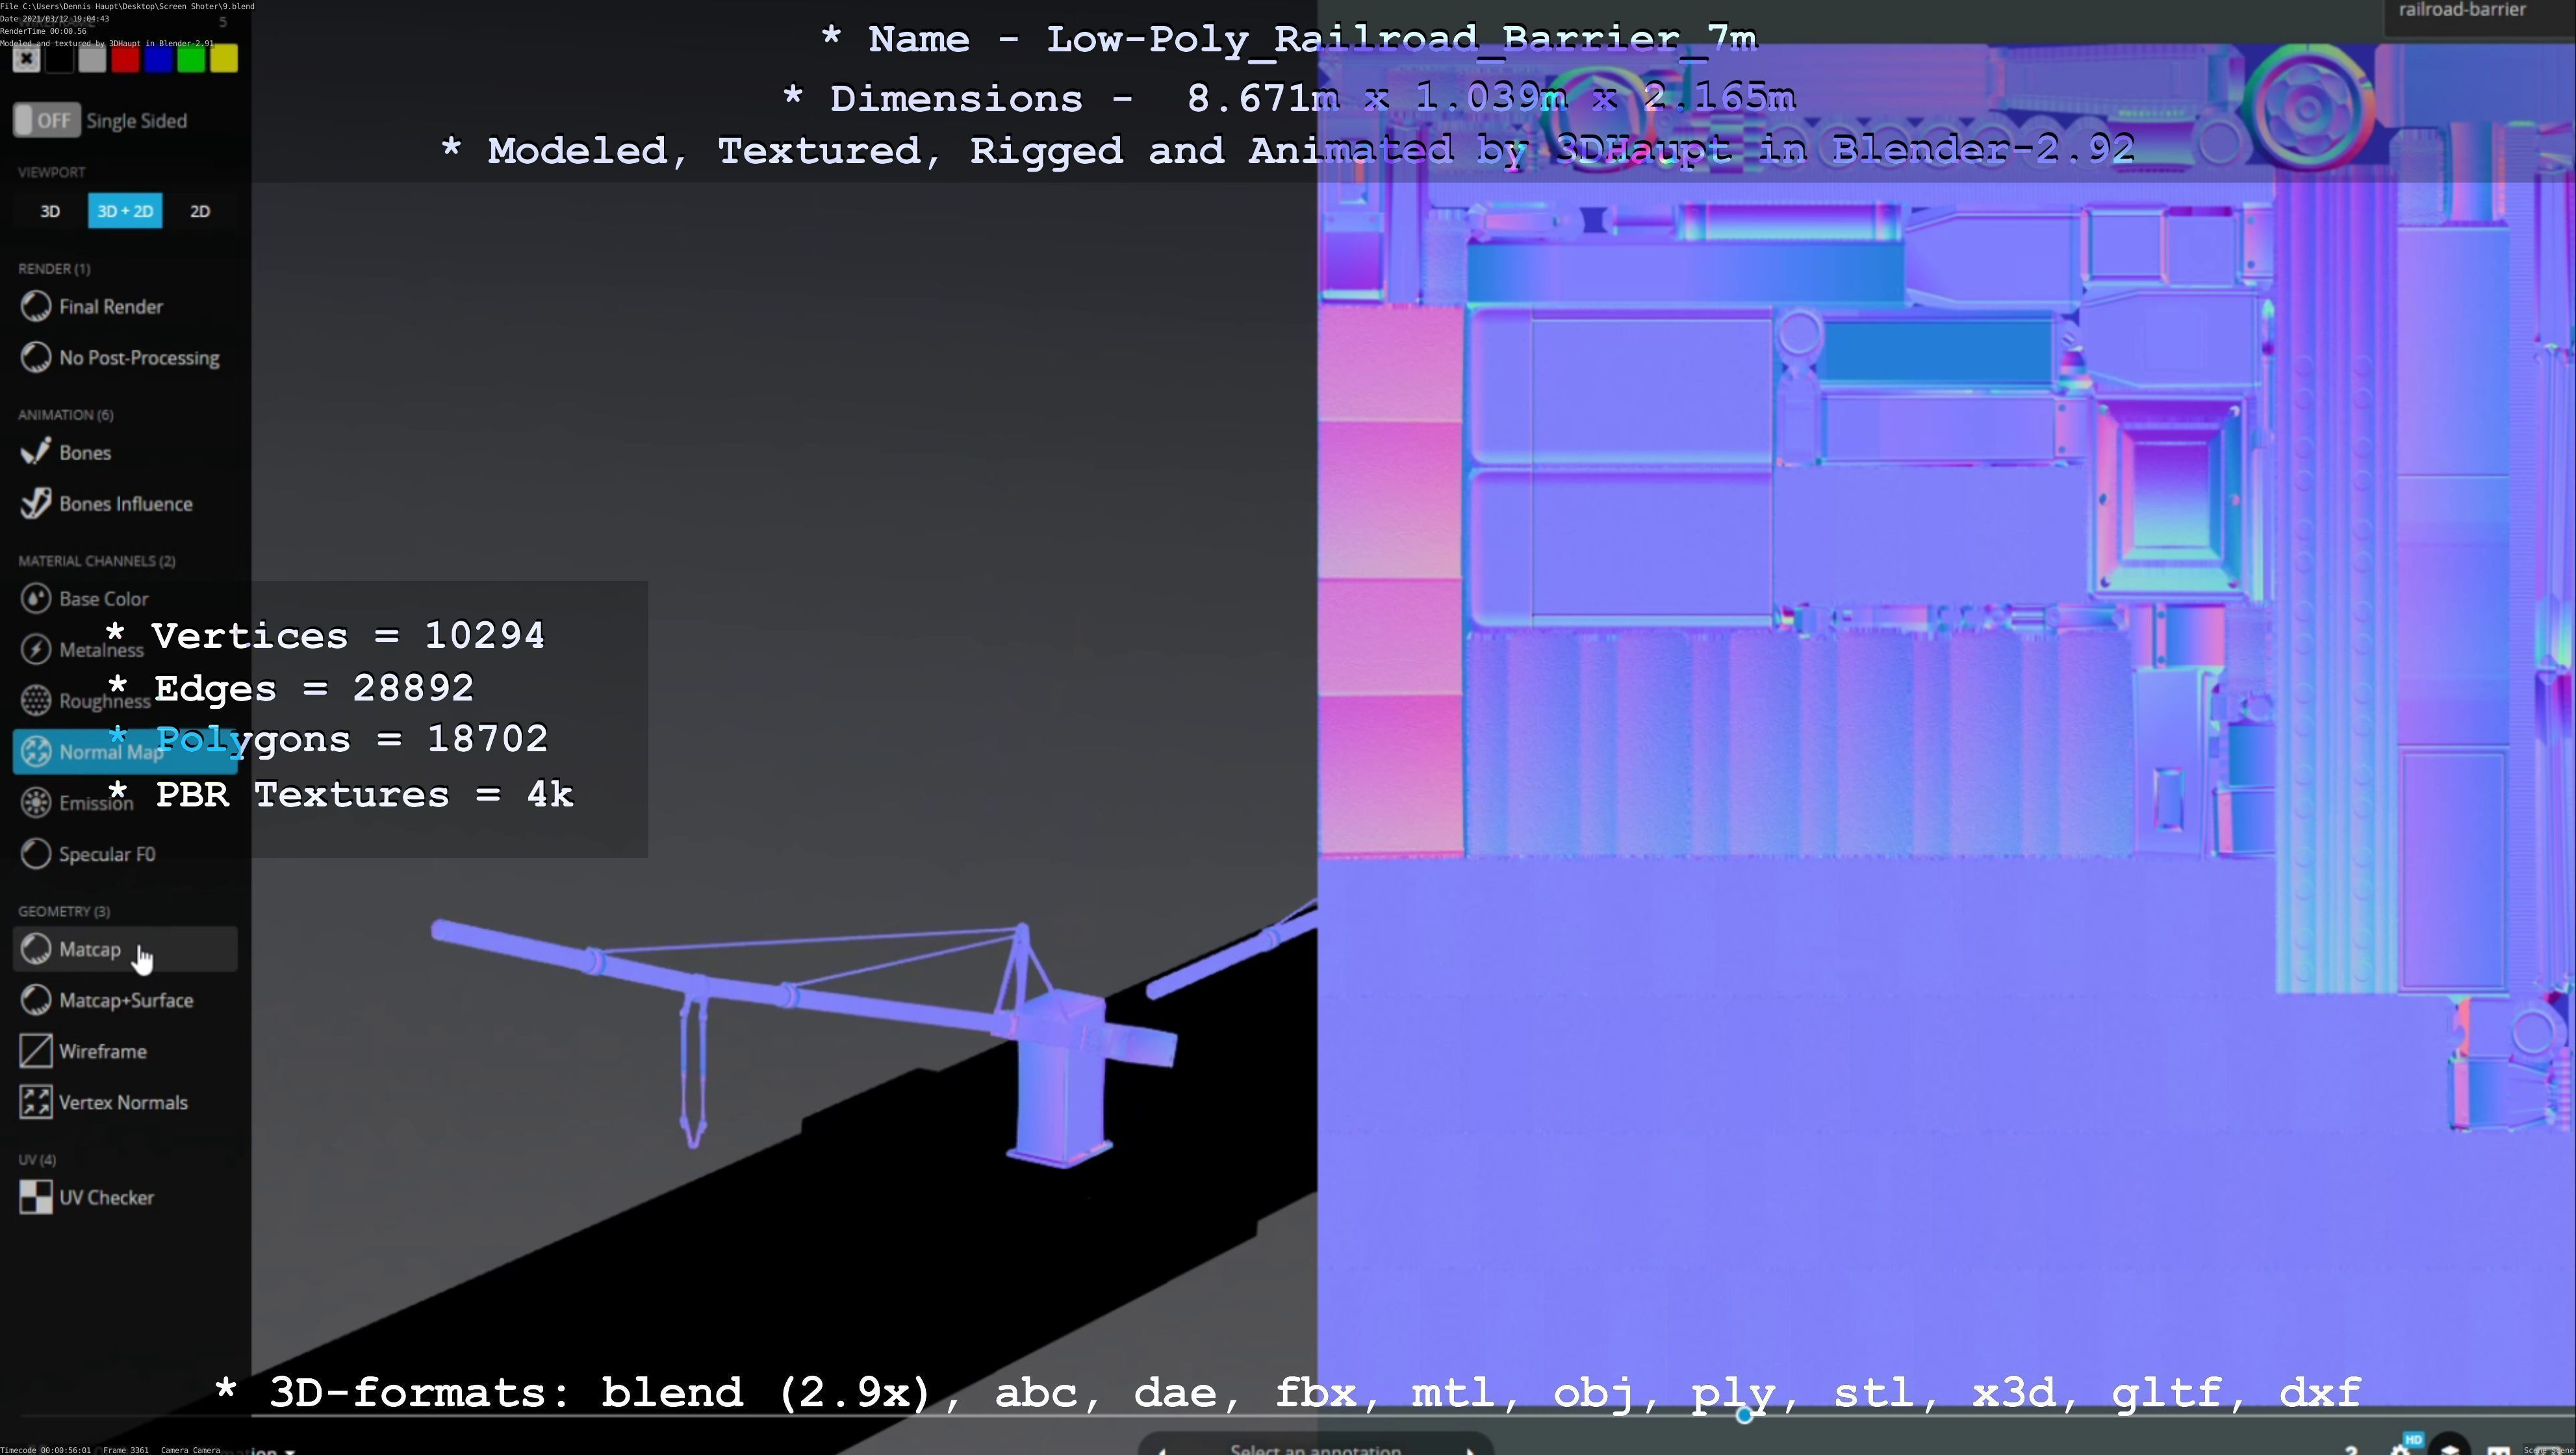Toggle the Single Sided switch

[x=47, y=121]
